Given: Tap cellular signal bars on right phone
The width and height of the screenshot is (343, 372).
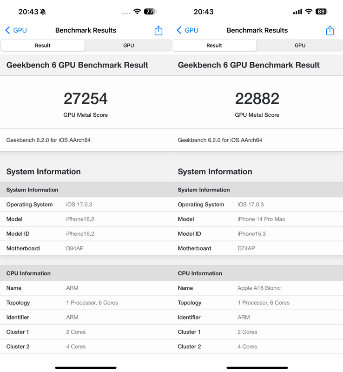Looking at the screenshot, I should click(x=297, y=12).
